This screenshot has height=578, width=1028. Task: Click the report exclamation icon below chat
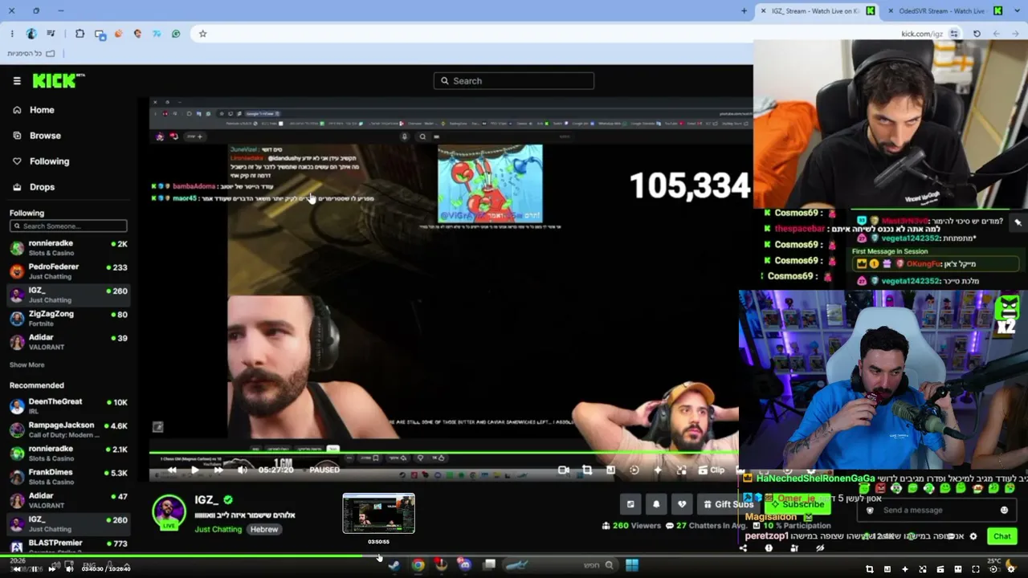[x=769, y=548]
